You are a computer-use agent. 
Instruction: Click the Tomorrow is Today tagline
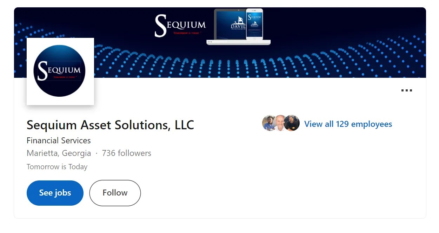[57, 167]
